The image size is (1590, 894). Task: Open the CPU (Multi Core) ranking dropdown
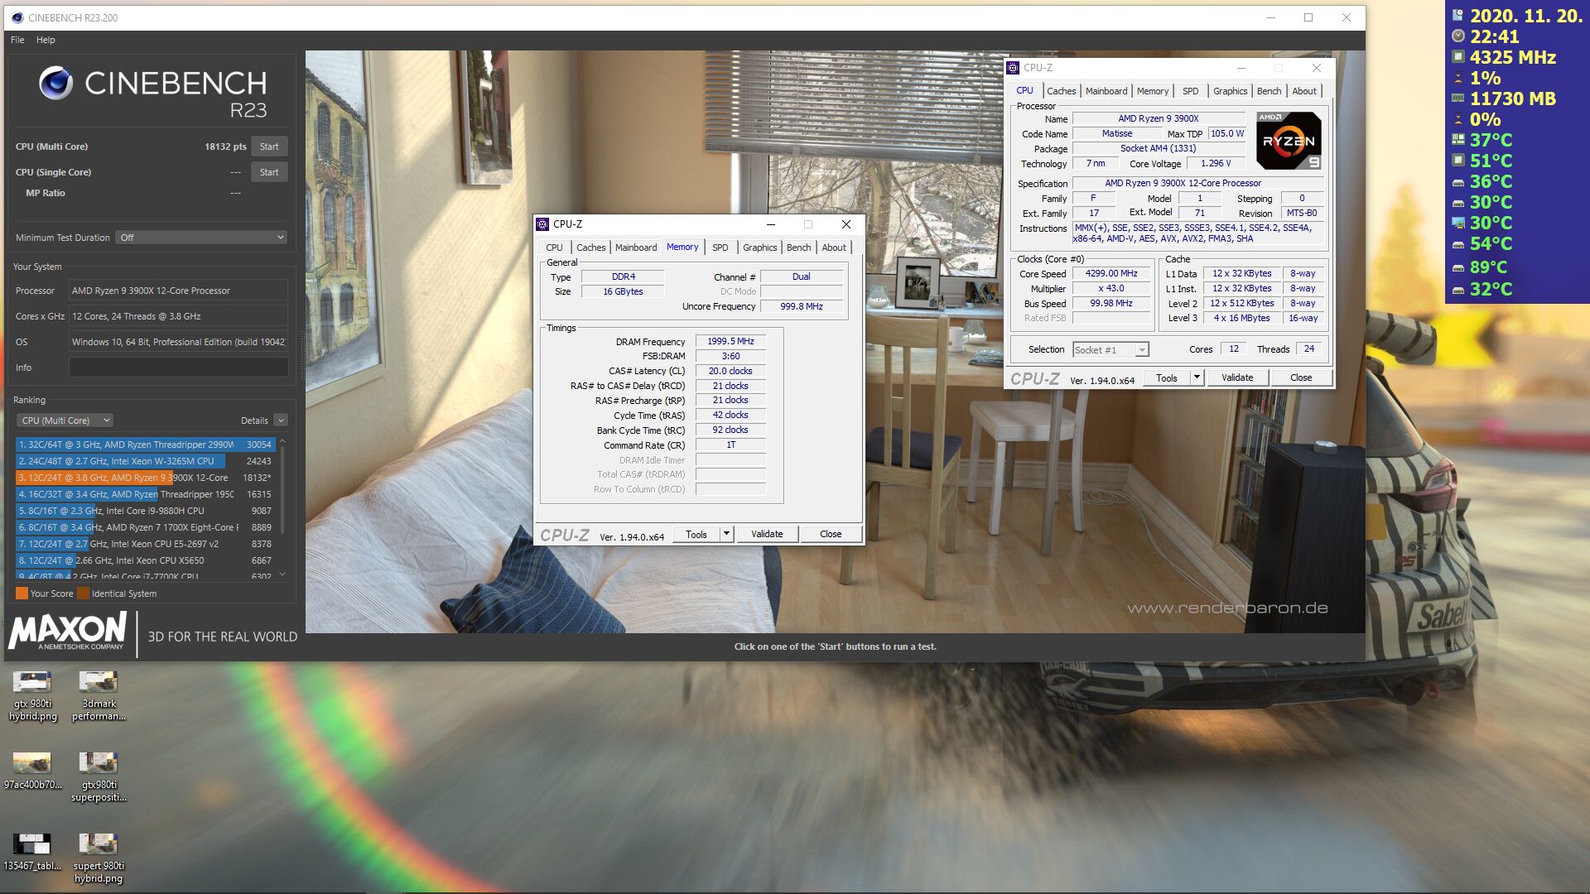(x=65, y=421)
